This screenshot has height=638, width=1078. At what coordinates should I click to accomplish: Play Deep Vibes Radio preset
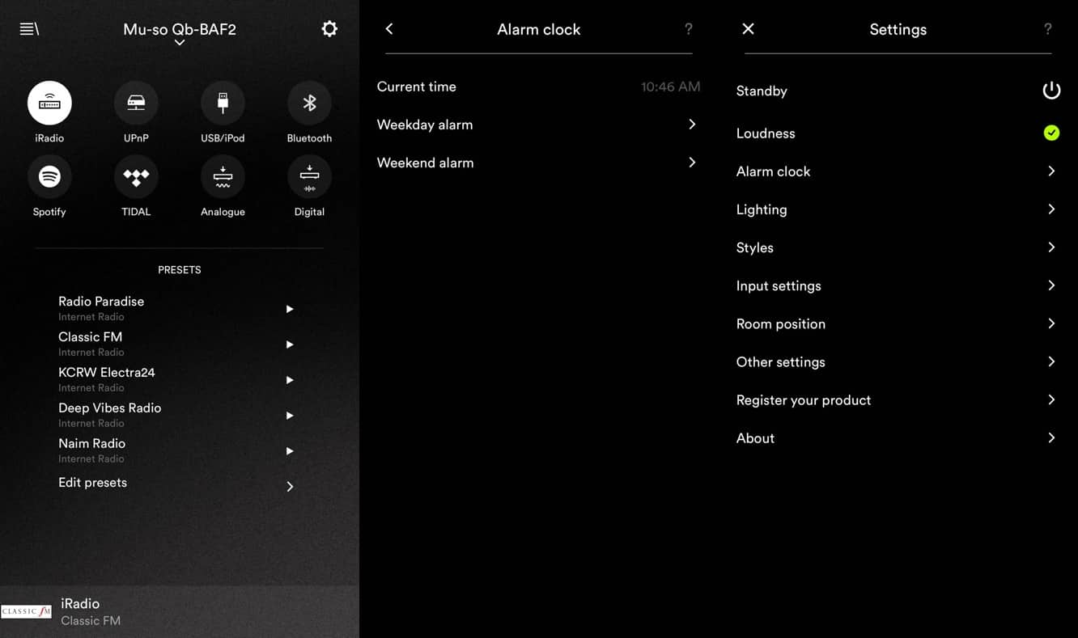coord(290,416)
